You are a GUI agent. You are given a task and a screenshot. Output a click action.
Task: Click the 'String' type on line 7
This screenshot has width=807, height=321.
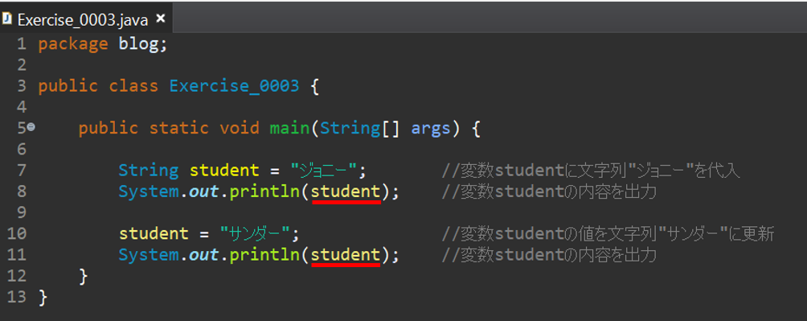point(148,171)
